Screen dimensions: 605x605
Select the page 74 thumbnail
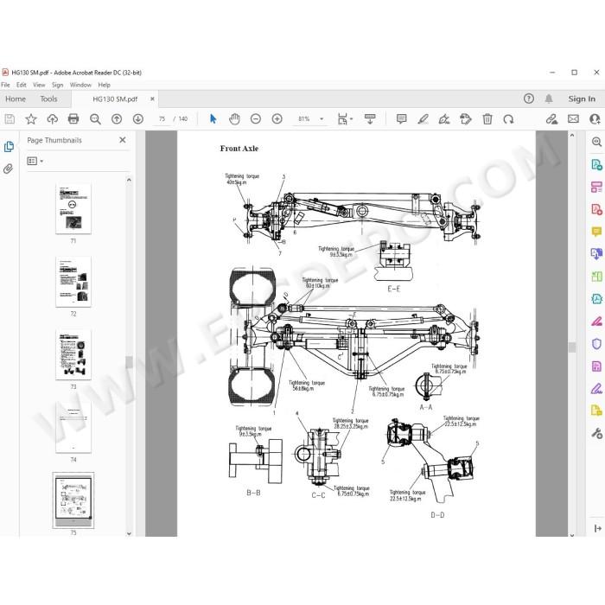click(x=73, y=428)
